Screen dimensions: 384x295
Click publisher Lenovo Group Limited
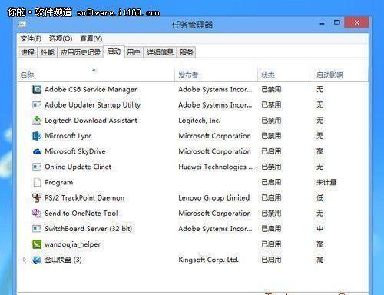click(214, 198)
